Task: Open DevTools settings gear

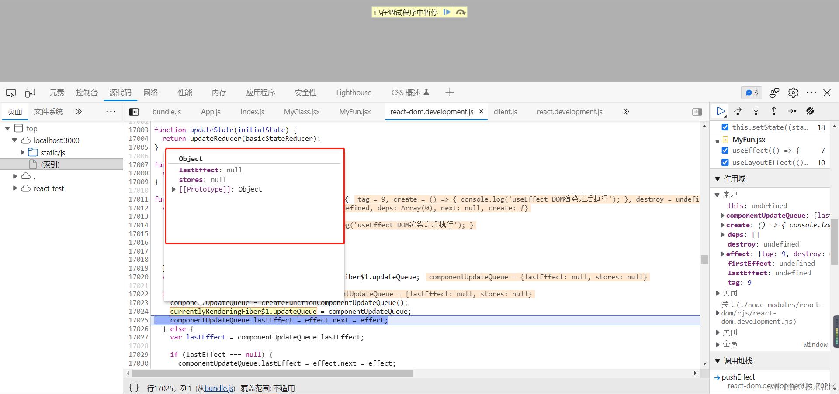Action: point(793,93)
